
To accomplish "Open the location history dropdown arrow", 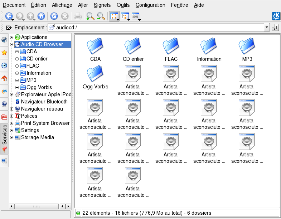I will coord(266,28).
